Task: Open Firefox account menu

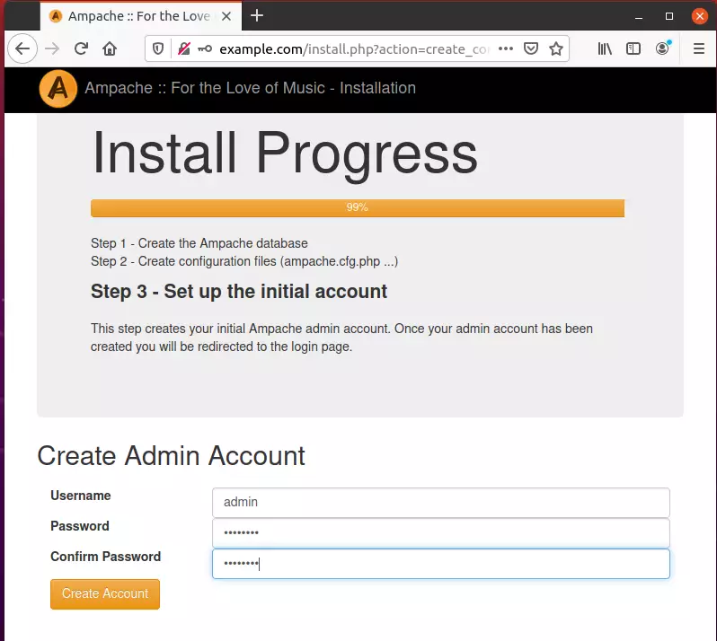Action: click(662, 48)
